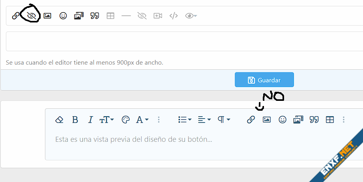
Task: Toggle Italic formatting in the preview toolbar
Action: click(x=90, y=120)
